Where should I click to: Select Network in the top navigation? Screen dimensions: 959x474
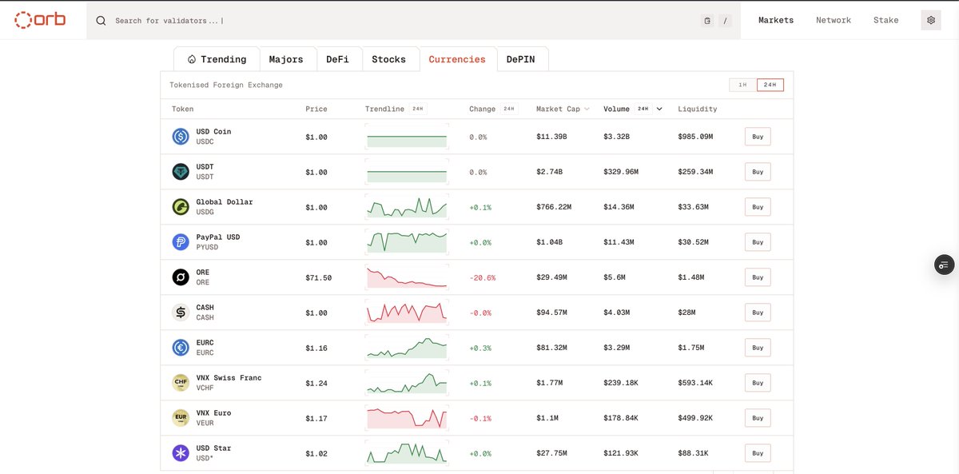[x=833, y=19]
